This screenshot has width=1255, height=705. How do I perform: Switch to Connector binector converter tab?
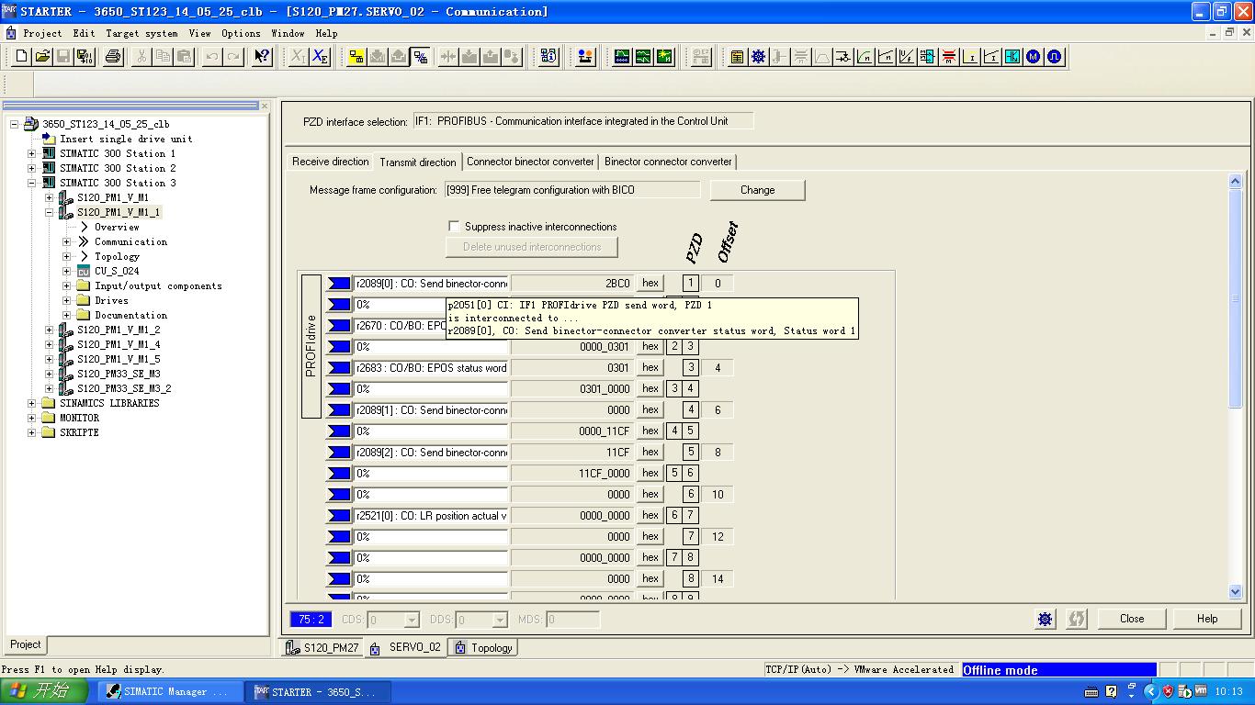(x=530, y=162)
